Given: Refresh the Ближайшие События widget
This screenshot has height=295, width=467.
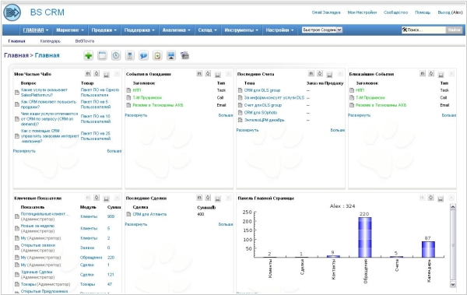Looking at the screenshot, I should point(431,73).
